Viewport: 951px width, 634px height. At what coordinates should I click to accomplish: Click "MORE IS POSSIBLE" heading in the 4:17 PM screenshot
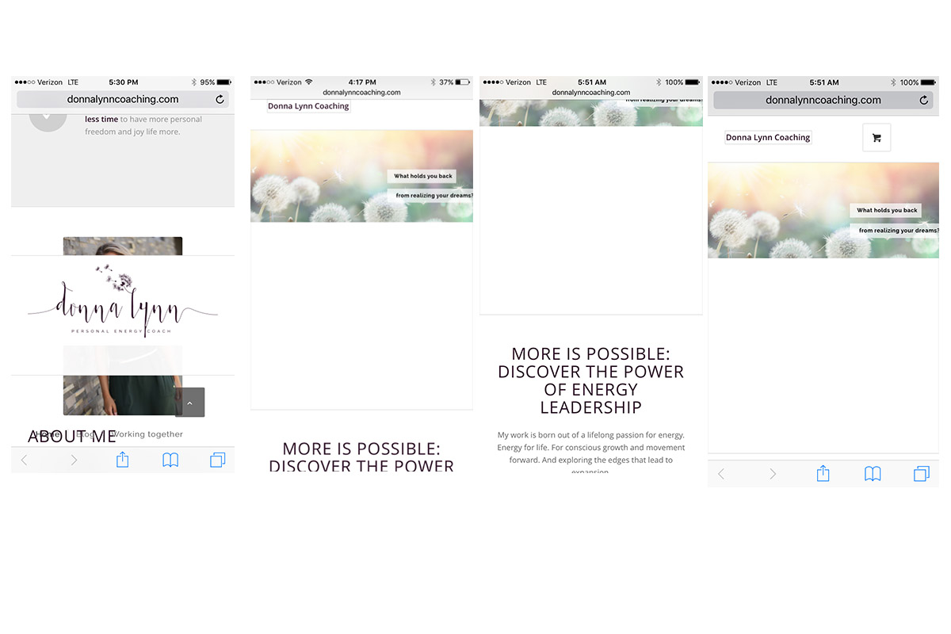361,449
